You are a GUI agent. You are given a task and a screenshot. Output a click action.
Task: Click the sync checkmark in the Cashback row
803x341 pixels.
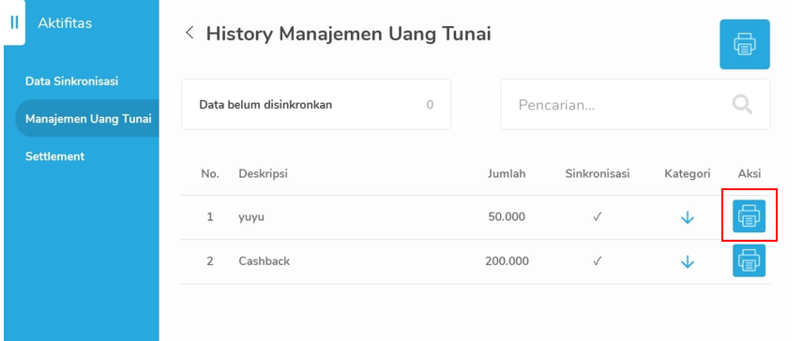click(x=597, y=261)
